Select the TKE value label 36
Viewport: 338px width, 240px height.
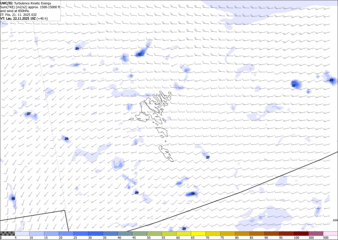click(x=13, y=199)
